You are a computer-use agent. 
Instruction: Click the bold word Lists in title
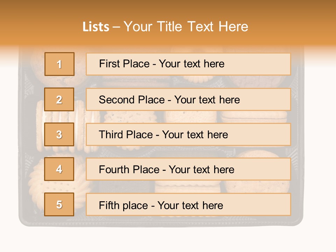click(96, 27)
